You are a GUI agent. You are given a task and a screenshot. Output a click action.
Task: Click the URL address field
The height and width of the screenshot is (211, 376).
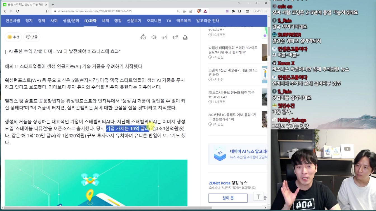click(x=112, y=11)
